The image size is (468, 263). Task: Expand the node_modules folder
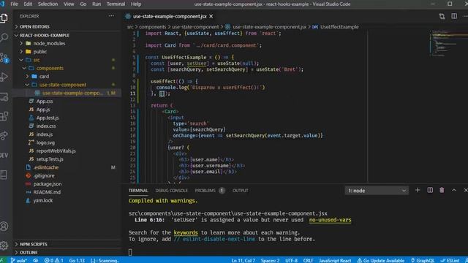pyautogui.click(x=49, y=43)
